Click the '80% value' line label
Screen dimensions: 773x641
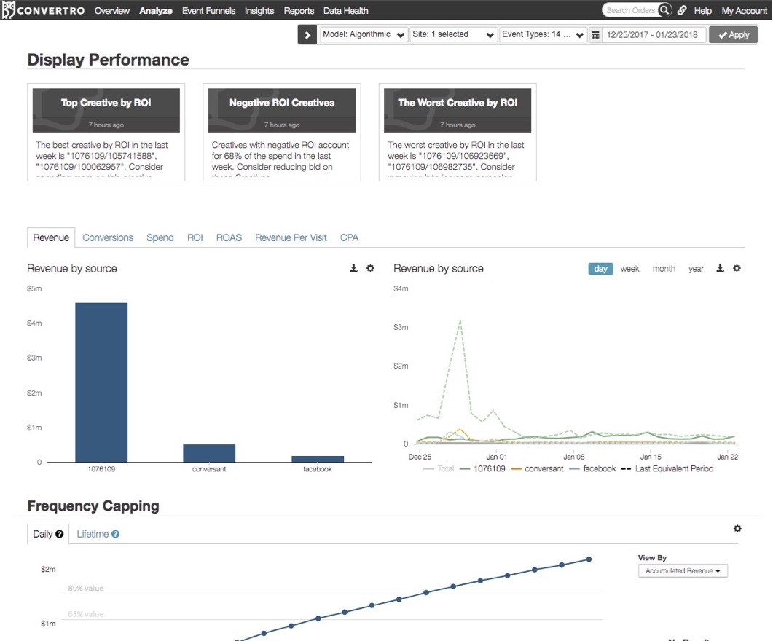pos(86,589)
